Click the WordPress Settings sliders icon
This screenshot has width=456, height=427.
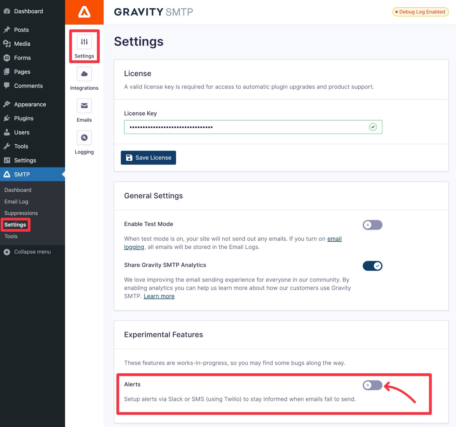(x=7, y=160)
